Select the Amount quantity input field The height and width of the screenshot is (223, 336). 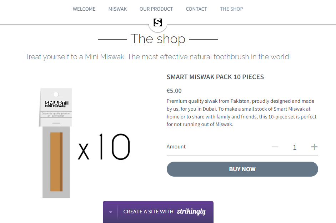coord(295,147)
